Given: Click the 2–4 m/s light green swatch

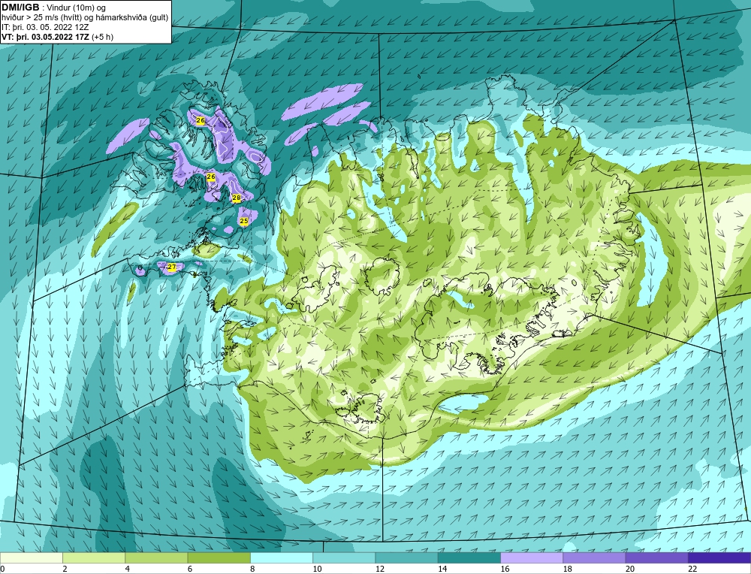Looking at the screenshot, I should (94, 557).
